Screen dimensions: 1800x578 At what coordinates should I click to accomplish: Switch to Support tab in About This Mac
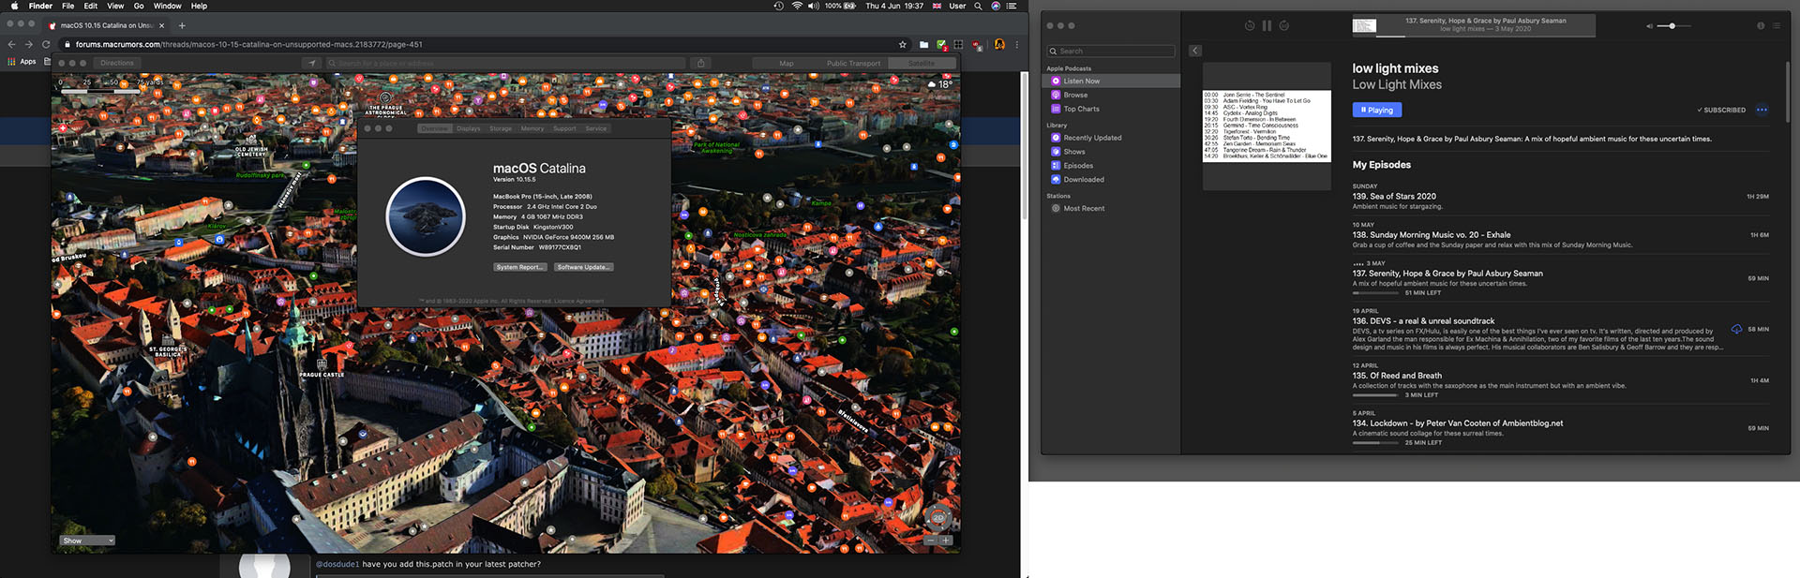coord(564,128)
